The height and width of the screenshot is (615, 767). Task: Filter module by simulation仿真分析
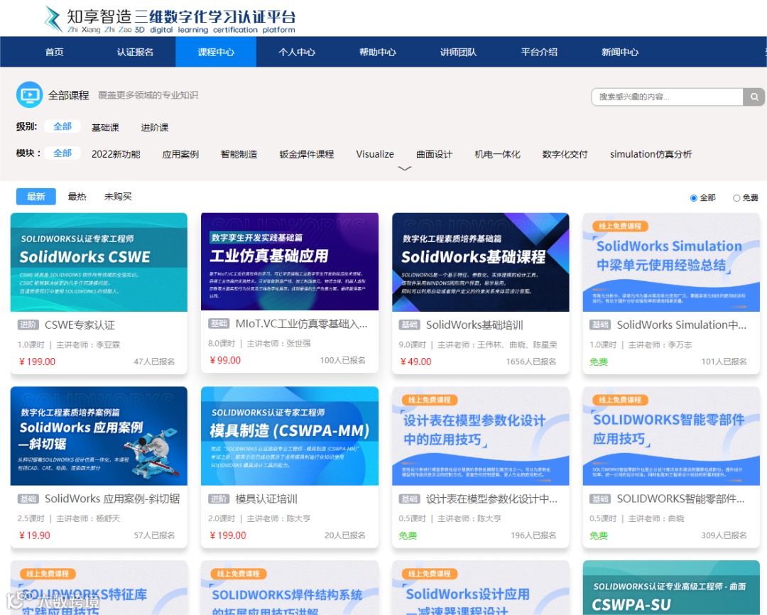[x=651, y=154]
